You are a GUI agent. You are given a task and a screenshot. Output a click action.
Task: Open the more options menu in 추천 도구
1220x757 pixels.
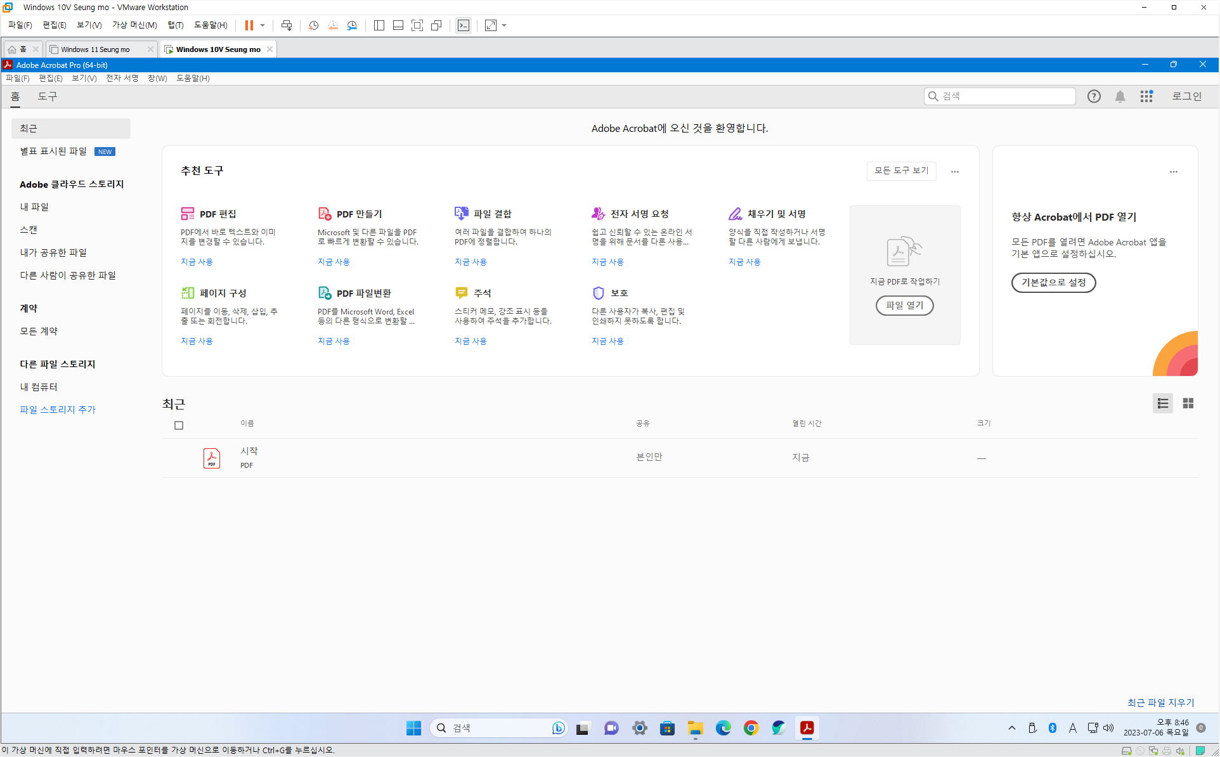pos(954,171)
